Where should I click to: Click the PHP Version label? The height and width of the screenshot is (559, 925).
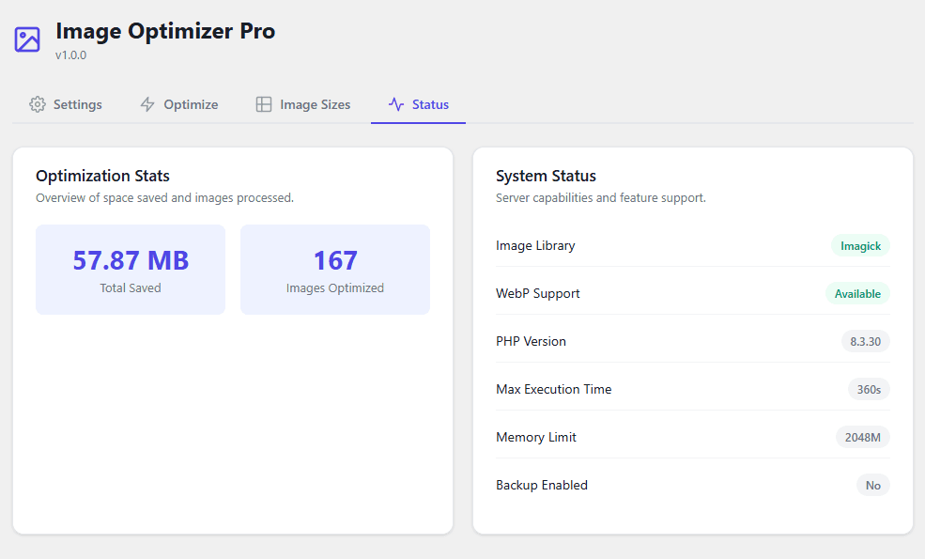pos(531,341)
